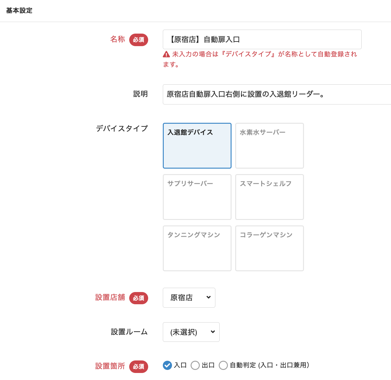
Task: Choose the スマートシェルフ device type
Action: (269, 197)
